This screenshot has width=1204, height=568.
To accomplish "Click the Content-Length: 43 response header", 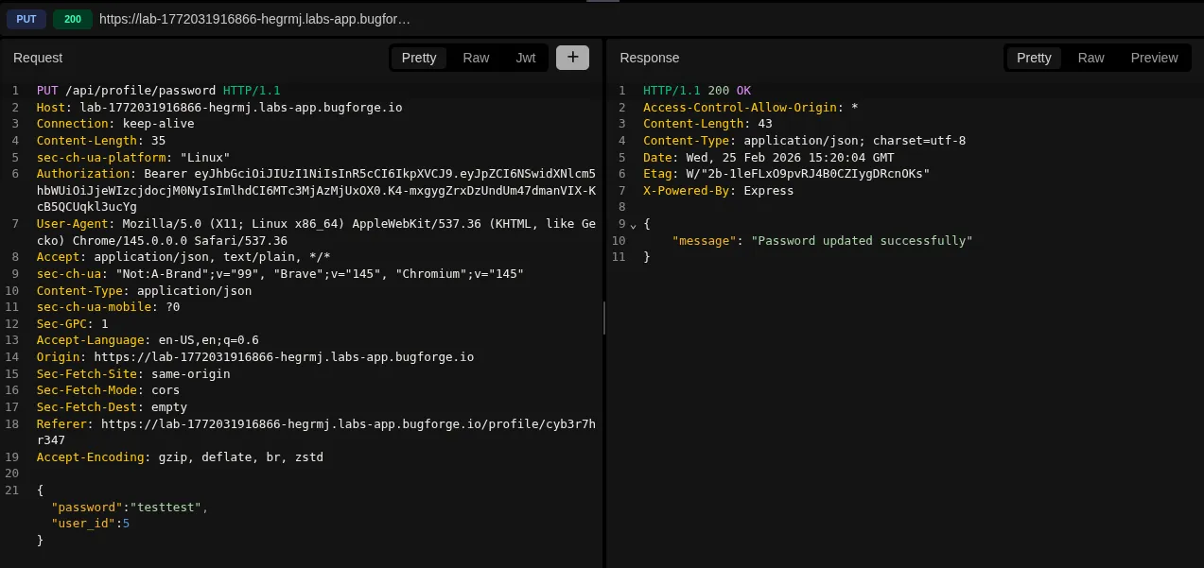I will [707, 124].
